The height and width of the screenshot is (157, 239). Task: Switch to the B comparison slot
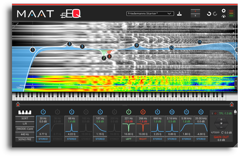click(x=195, y=16)
